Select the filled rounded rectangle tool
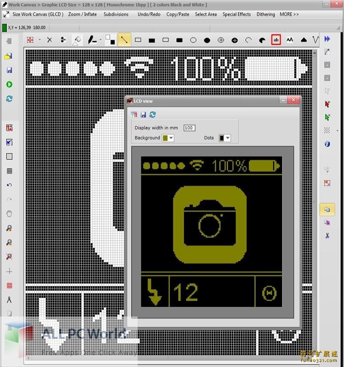The image size is (344, 367). point(179,40)
